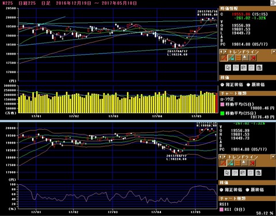Select the teal parallel-line tool in upper panel

(x=231, y=58)
